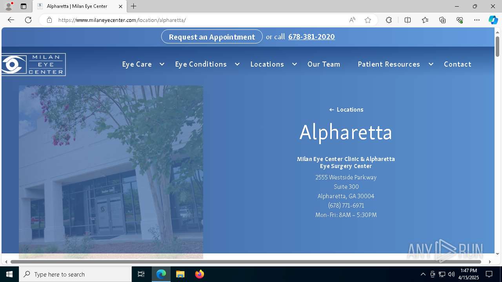
Task: Click the Mon-Fri: 8AM – 5:30PM hours text
Action: [346, 215]
